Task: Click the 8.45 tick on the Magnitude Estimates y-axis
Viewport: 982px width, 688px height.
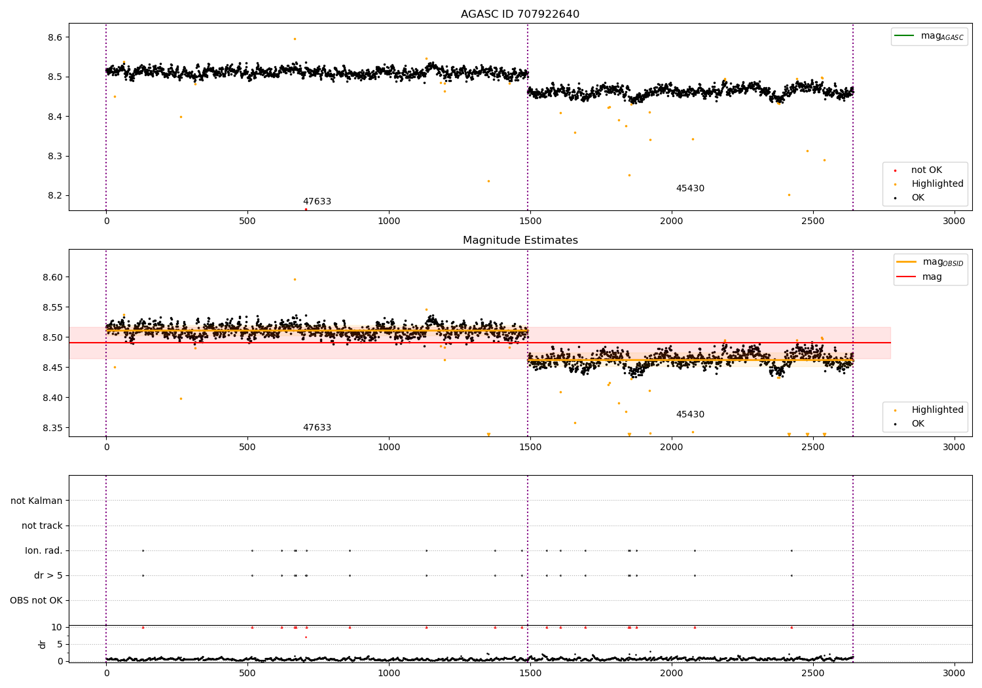Action: coord(52,368)
